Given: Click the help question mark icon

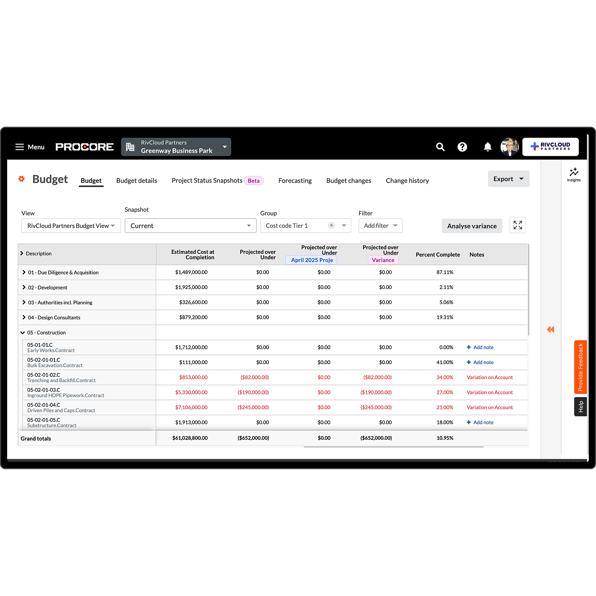Looking at the screenshot, I should click(x=462, y=147).
